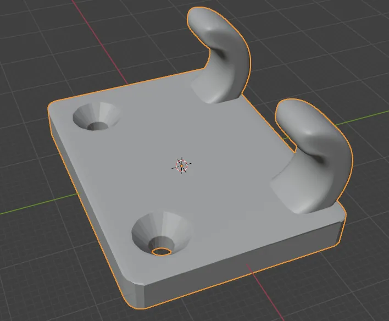
Task: Click the front hook at right
Action: click(312, 157)
